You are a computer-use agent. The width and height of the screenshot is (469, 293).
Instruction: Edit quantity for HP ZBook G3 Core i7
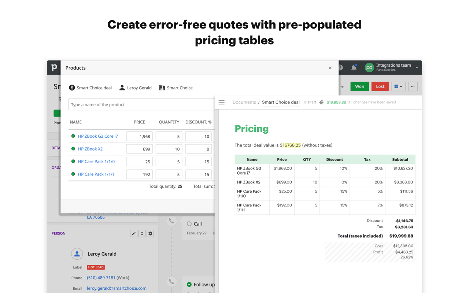[x=169, y=136]
